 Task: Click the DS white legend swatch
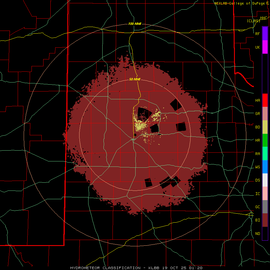[x=265, y=180]
